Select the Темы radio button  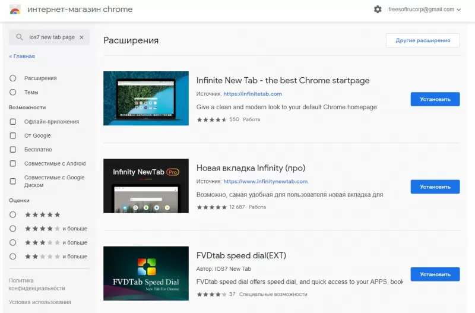(x=12, y=92)
